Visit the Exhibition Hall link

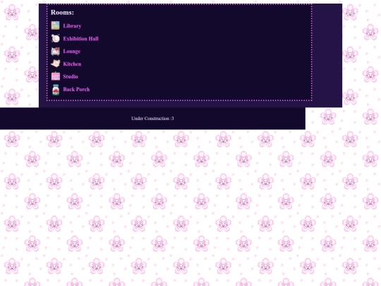[80, 39]
